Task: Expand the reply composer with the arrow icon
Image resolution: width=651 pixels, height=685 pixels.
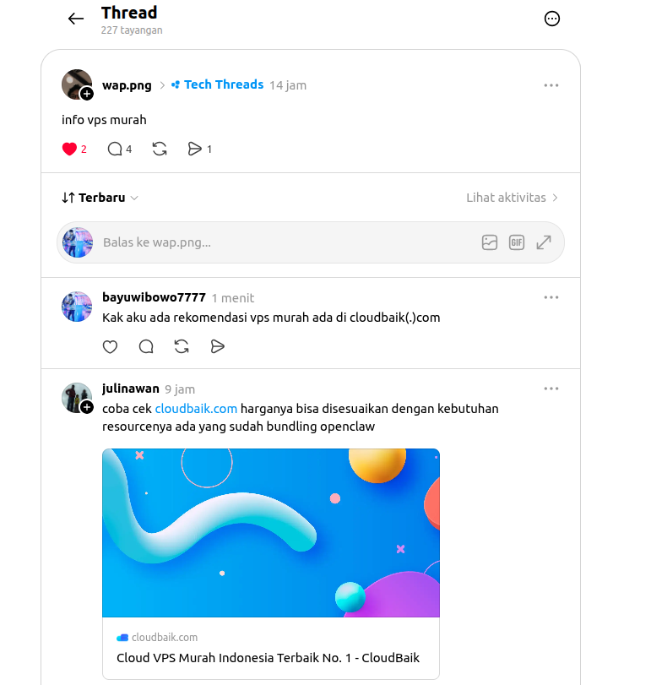Action: click(x=544, y=242)
